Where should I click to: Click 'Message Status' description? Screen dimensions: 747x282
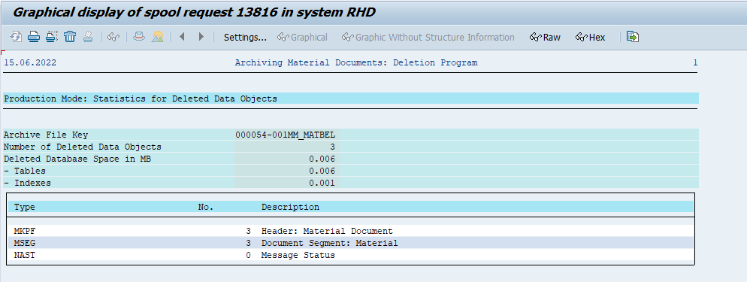pos(298,256)
